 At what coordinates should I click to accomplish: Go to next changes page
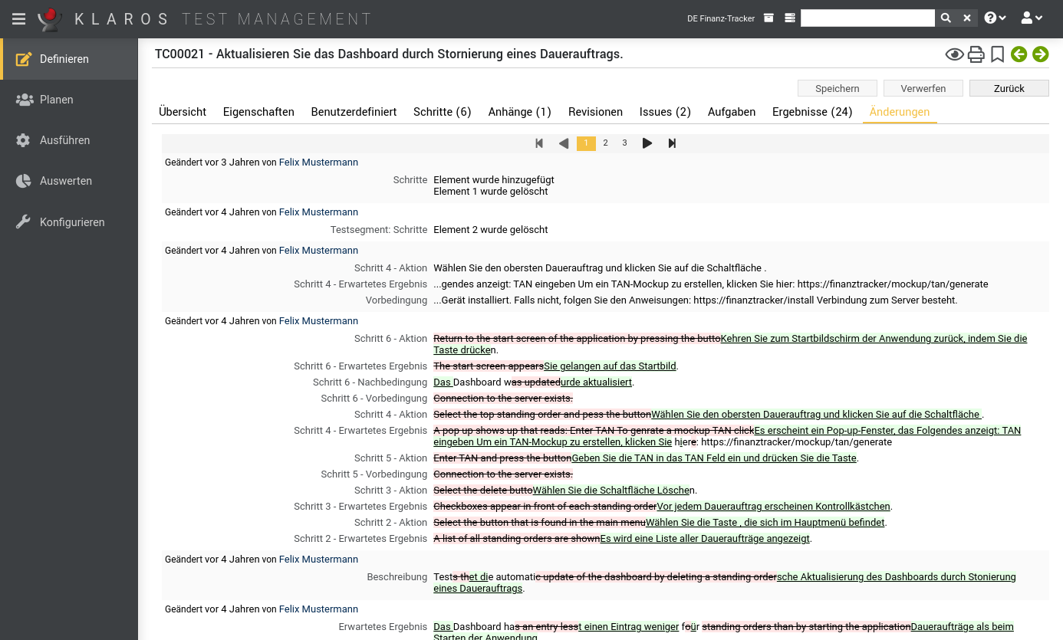(647, 143)
